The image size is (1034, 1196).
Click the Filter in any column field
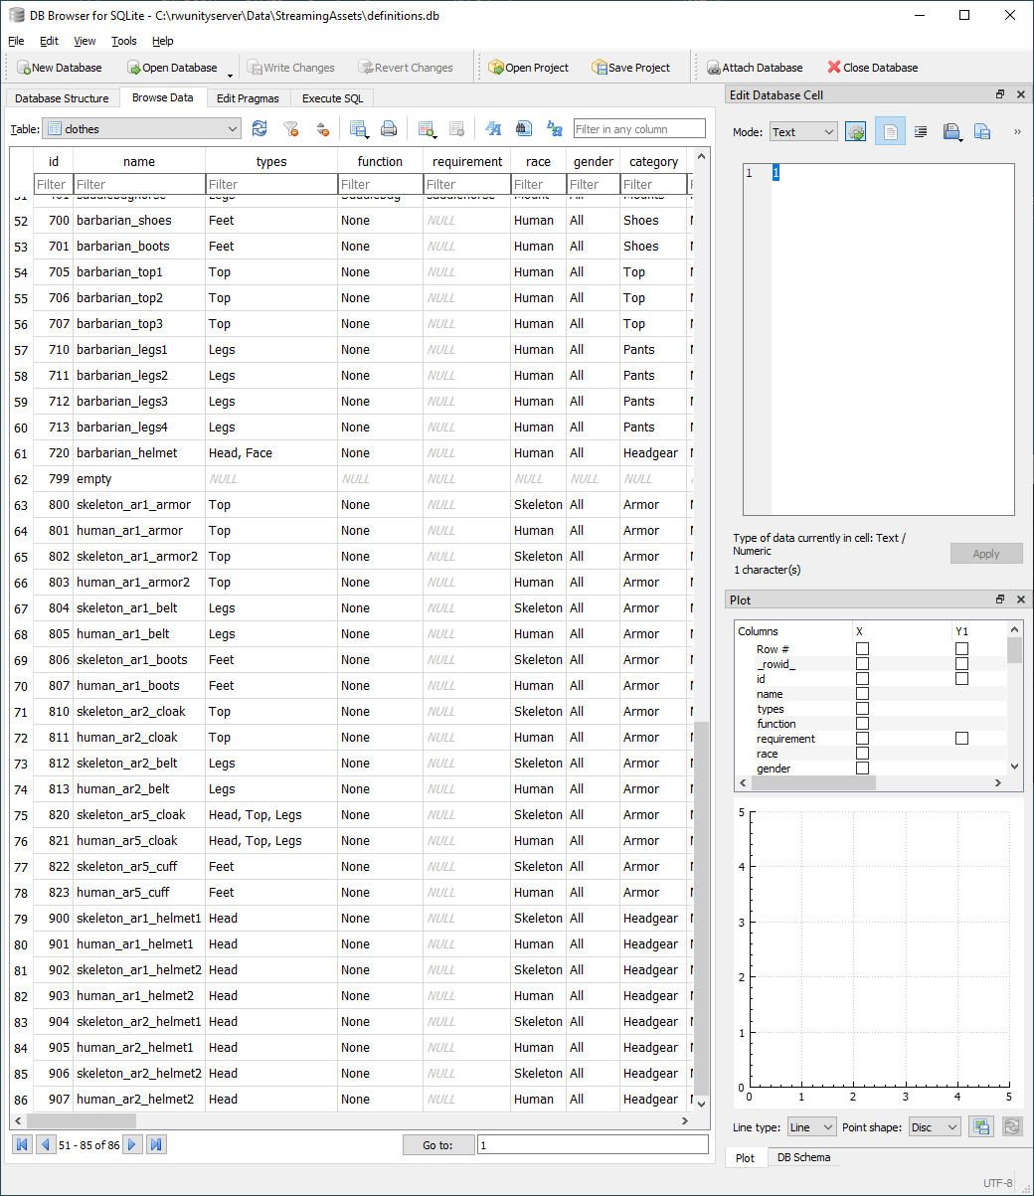pos(638,129)
